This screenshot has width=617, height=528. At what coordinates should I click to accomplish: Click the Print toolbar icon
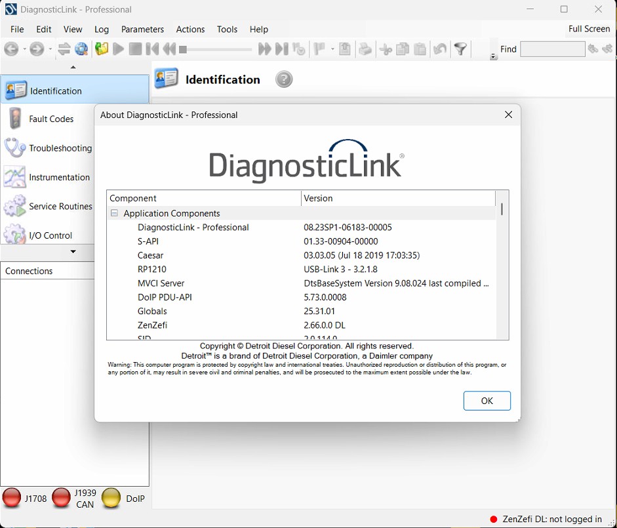coord(365,49)
